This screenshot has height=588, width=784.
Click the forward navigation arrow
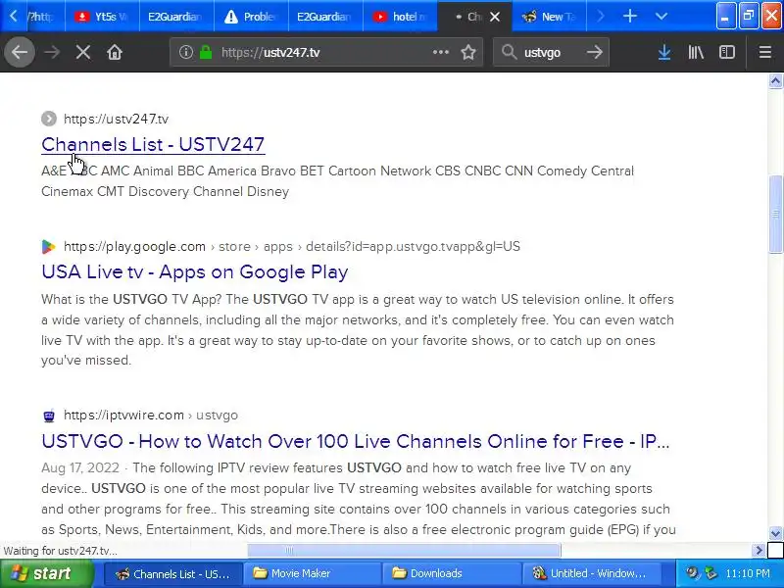(x=52, y=52)
